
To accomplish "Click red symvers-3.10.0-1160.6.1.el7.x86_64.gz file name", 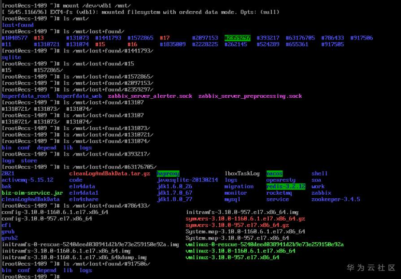I will click(245, 218).
